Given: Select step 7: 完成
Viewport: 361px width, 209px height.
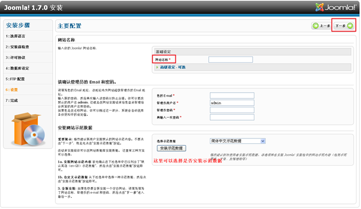Looking at the screenshot, I should 11,101.
